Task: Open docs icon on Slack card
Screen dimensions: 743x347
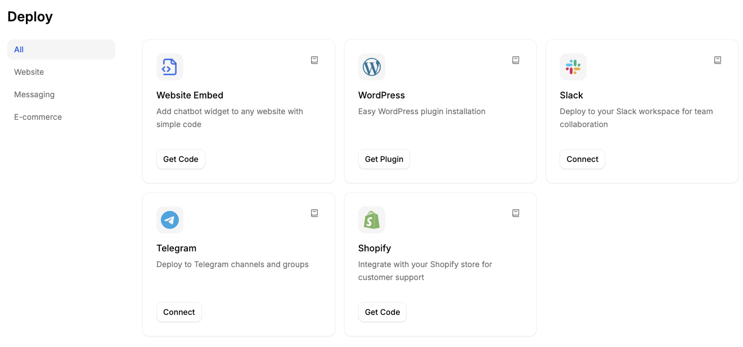Action: click(718, 60)
